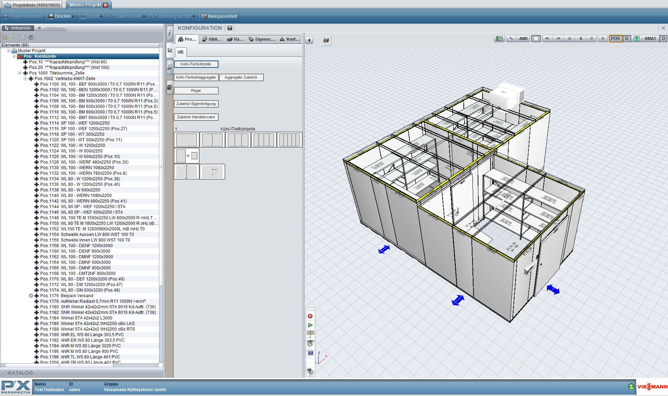Click the left arrow collapse viewport button
Image resolution: width=668 pixels, height=396 pixels.
point(309,40)
